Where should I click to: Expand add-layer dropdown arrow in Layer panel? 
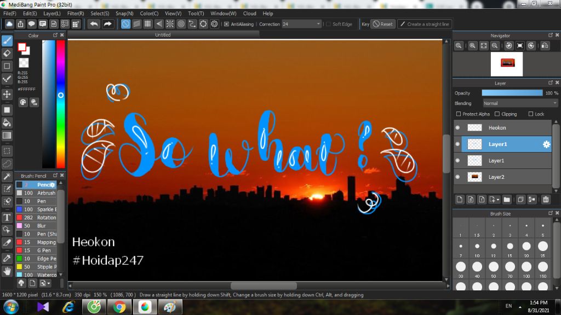[497, 200]
